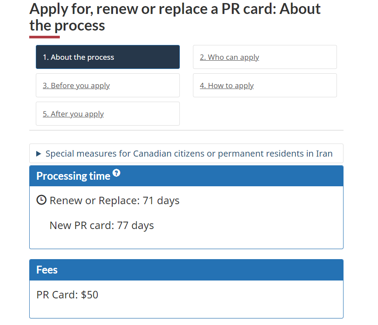Expand the Special measures disclosure triangle
The image size is (378, 325).
pos(39,154)
